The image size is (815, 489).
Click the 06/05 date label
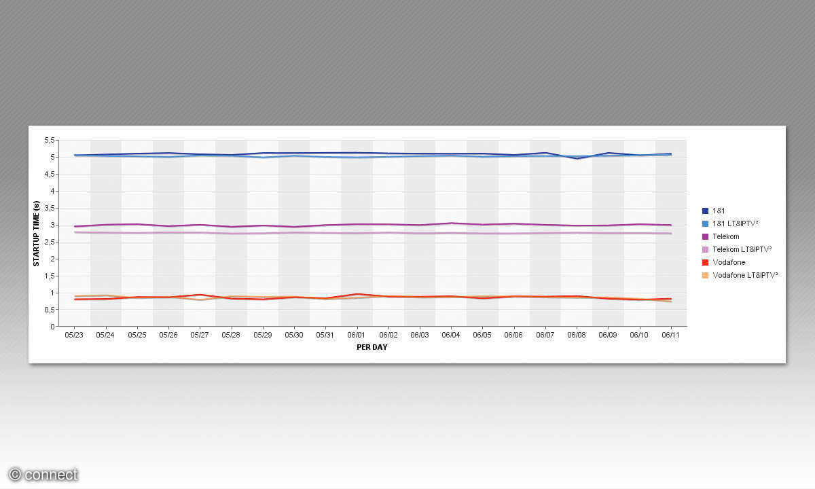click(482, 335)
